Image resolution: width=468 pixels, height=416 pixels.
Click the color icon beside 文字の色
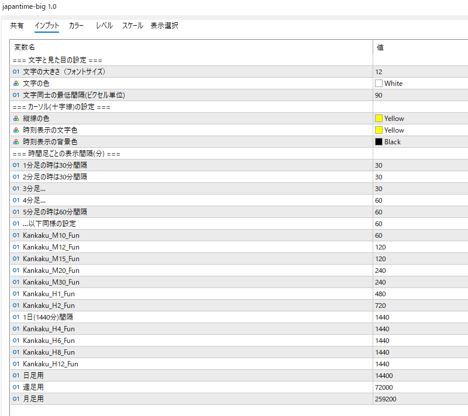point(16,84)
